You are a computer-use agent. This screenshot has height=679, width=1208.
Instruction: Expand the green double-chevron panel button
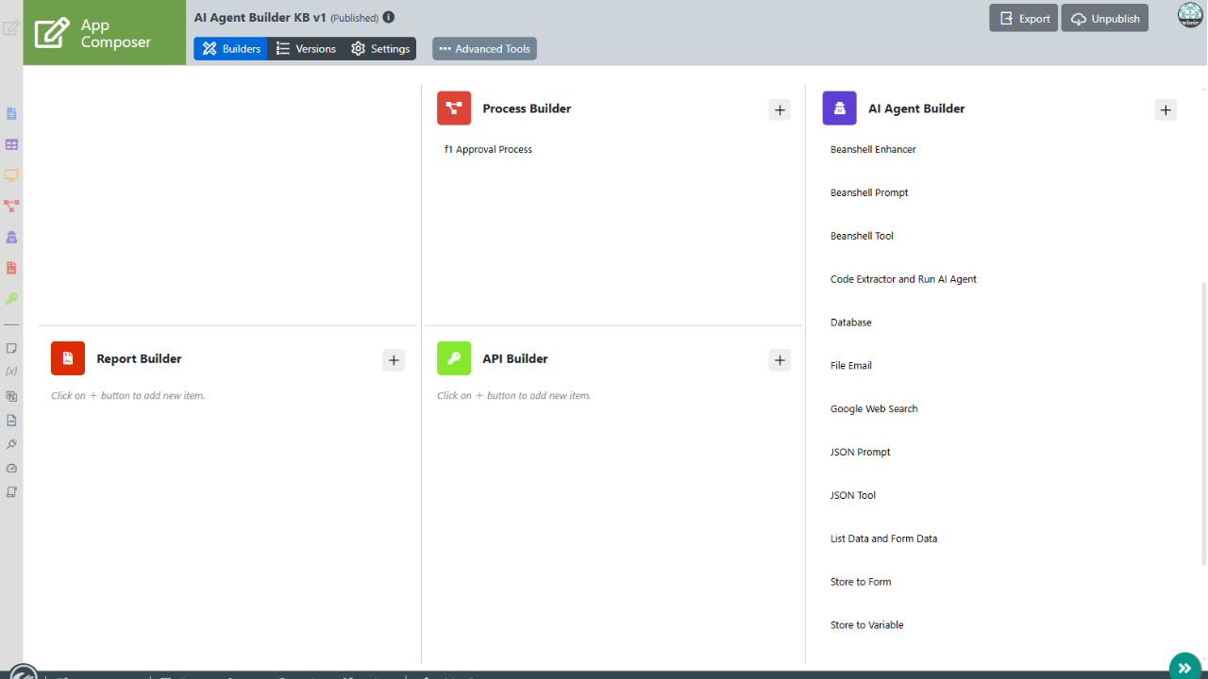click(1184, 668)
